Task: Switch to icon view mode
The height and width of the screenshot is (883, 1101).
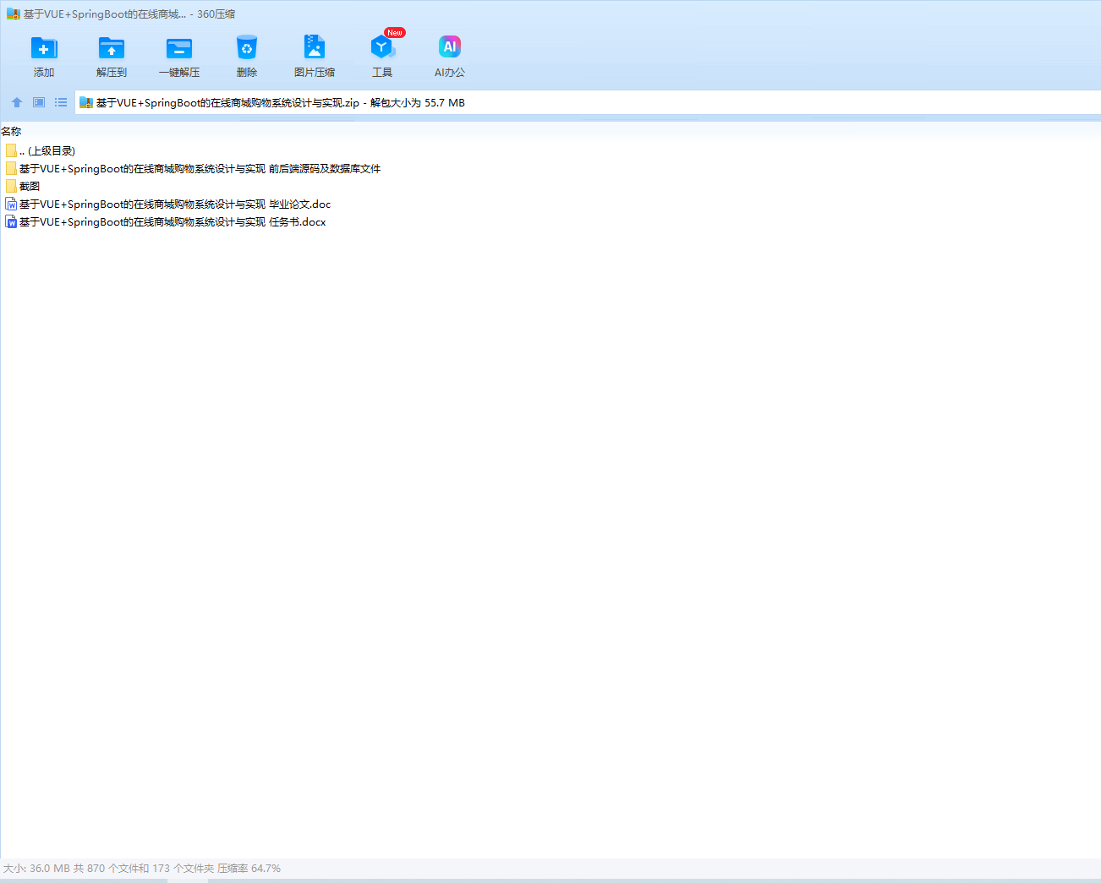Action: (x=39, y=102)
